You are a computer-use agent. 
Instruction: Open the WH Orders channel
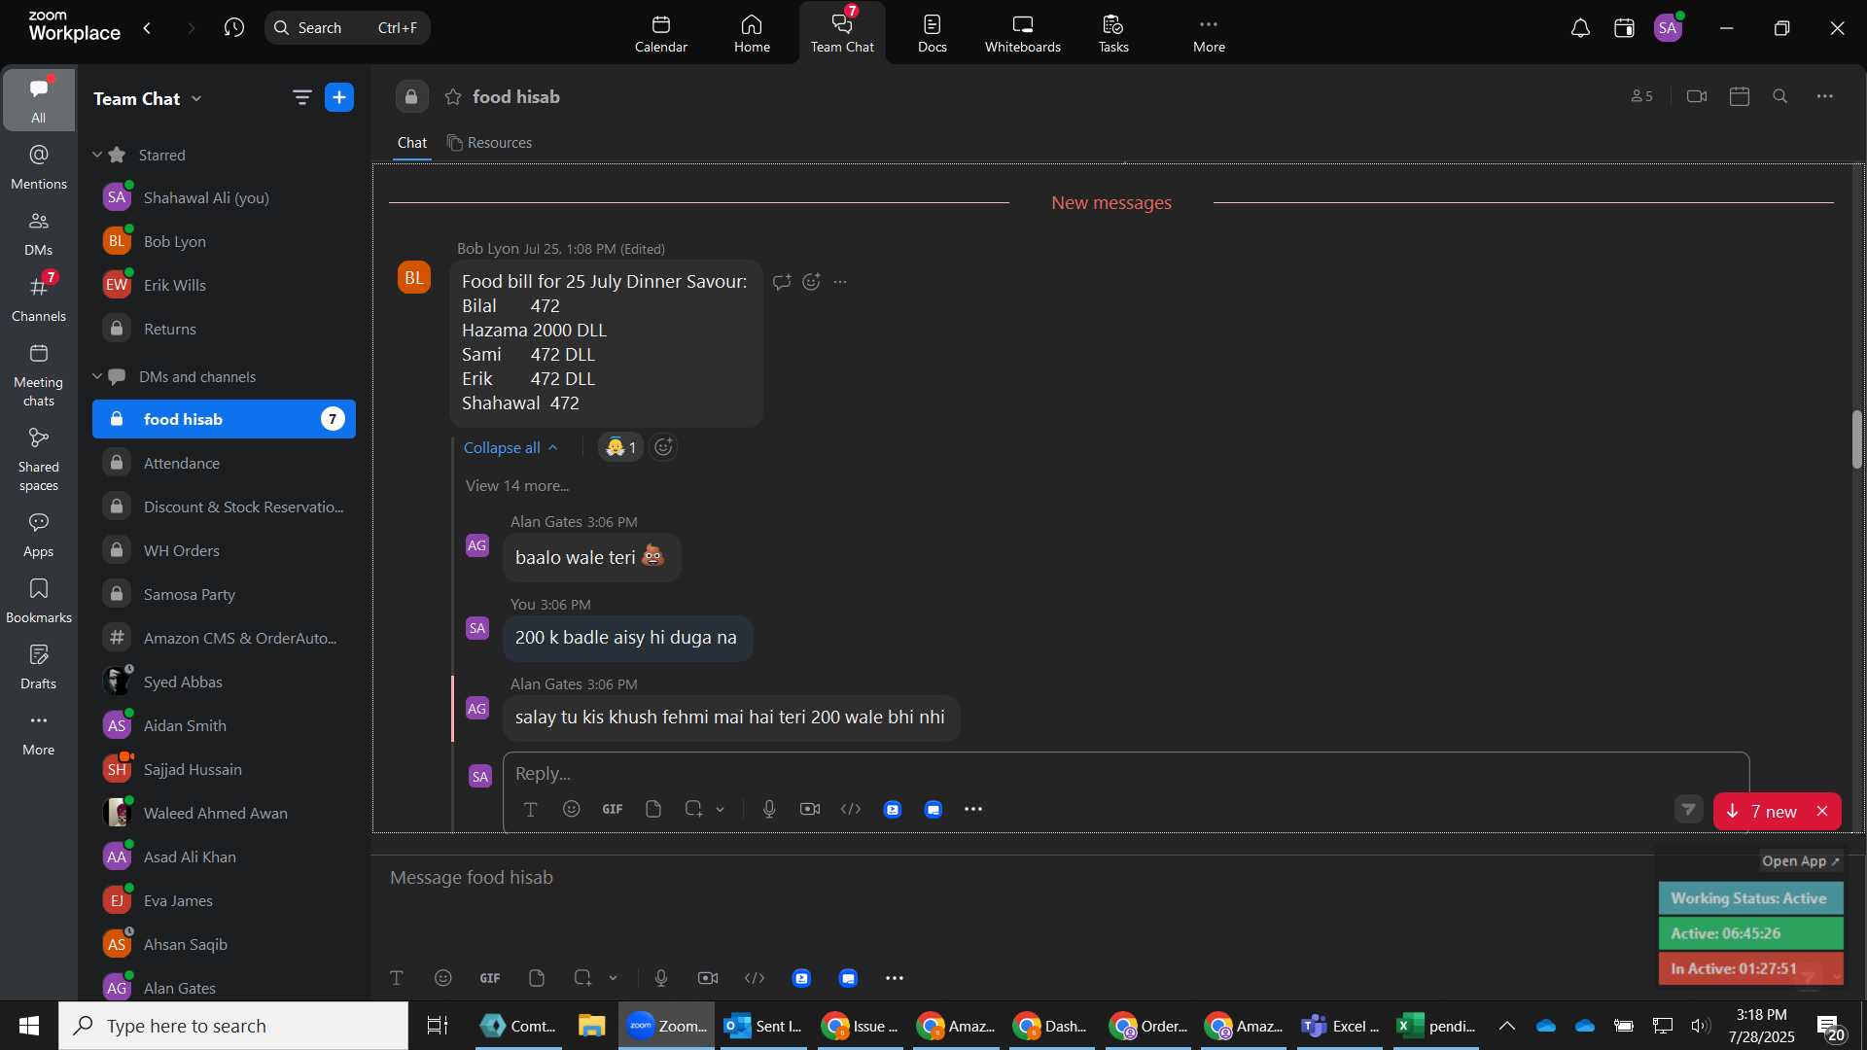tap(224, 550)
